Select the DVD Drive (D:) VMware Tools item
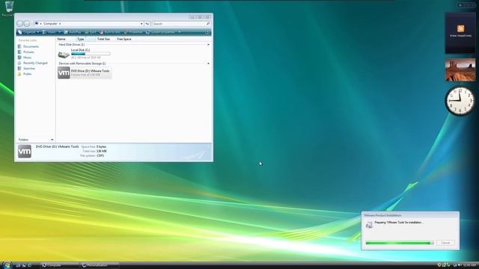This screenshot has height=269, width=479. pos(85,72)
